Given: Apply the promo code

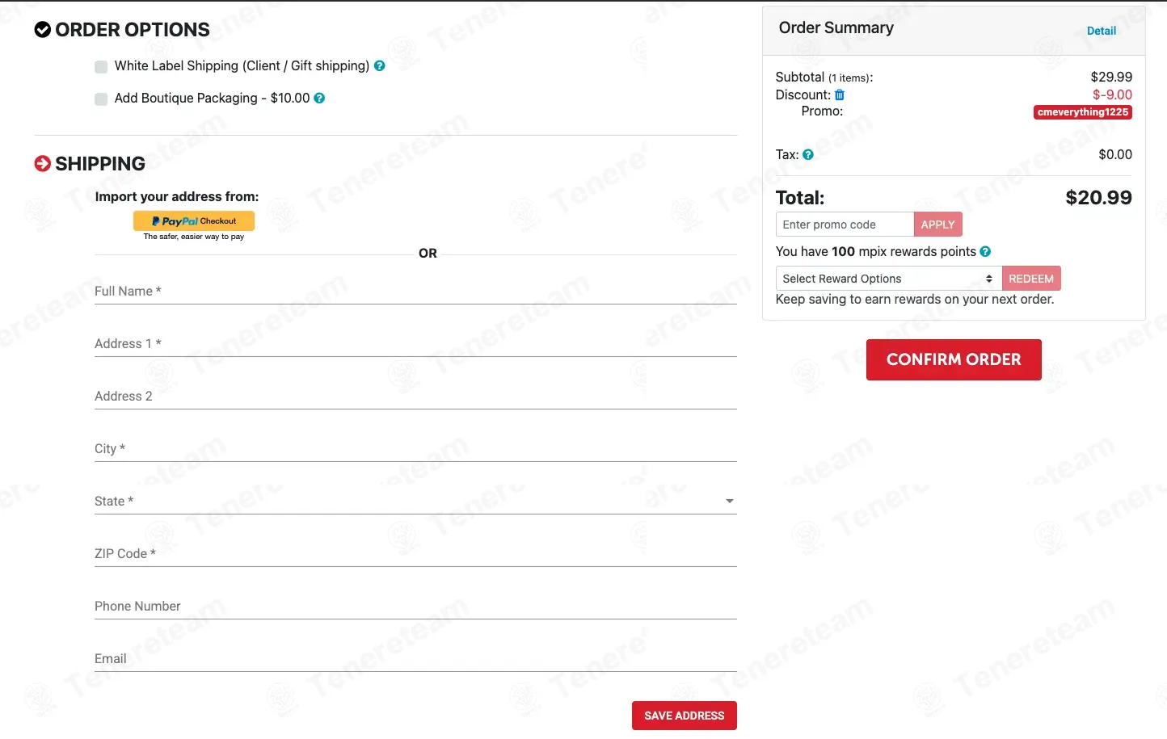Looking at the screenshot, I should pyautogui.click(x=937, y=225).
